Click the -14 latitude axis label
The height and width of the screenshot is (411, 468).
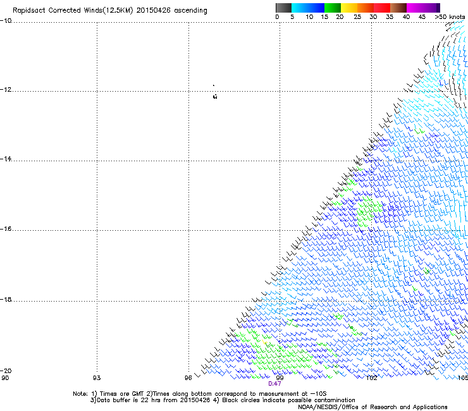tap(6, 159)
